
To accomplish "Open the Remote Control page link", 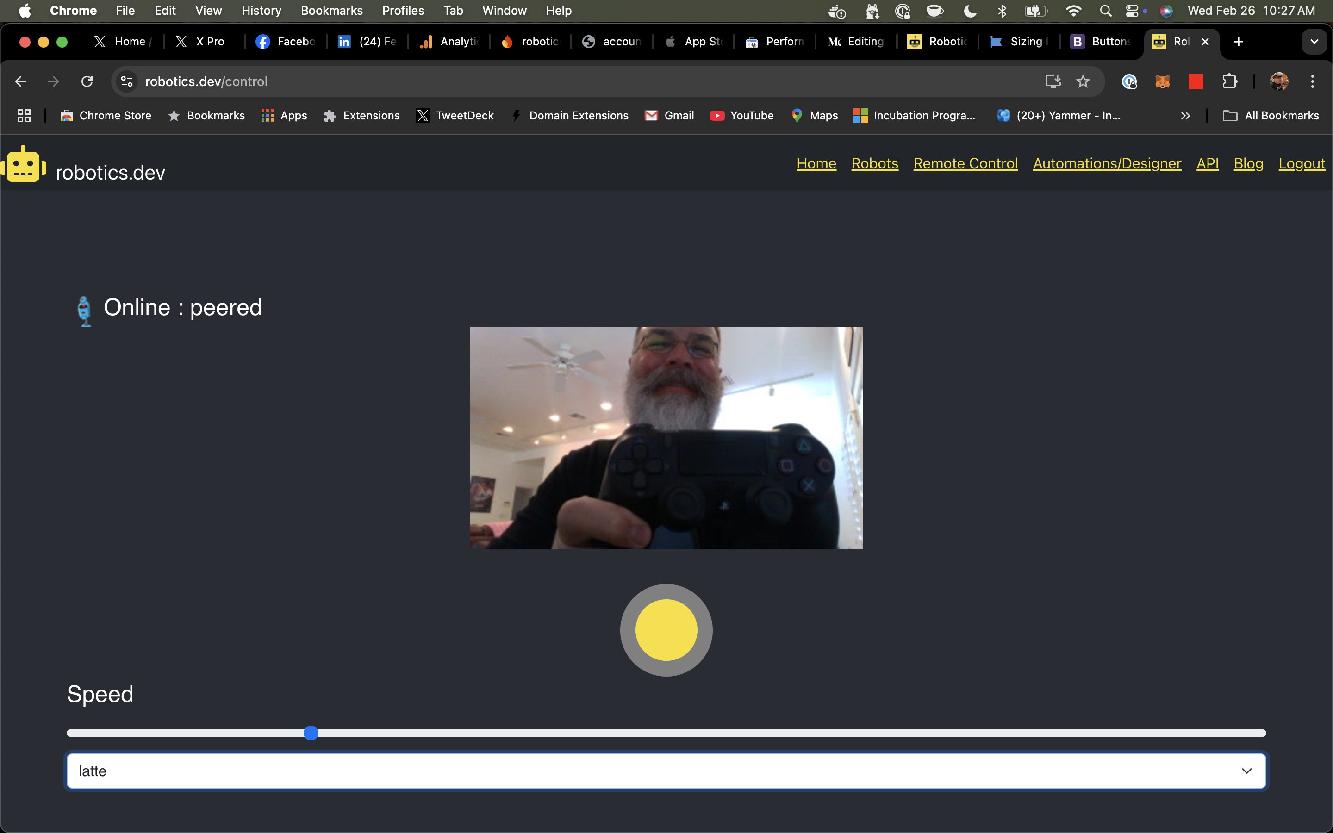I will pos(965,163).
